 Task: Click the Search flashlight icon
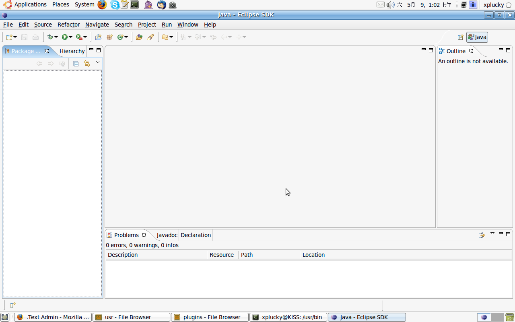coord(150,37)
